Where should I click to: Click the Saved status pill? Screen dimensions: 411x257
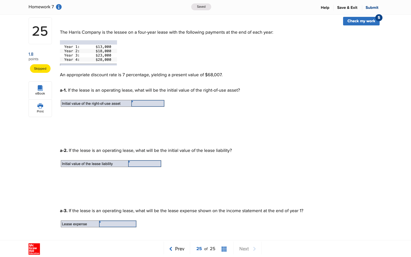tap(201, 6)
